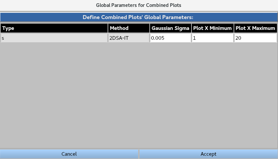The width and height of the screenshot is (278, 159).
Task: Click the Cancel button
Action: (x=69, y=154)
